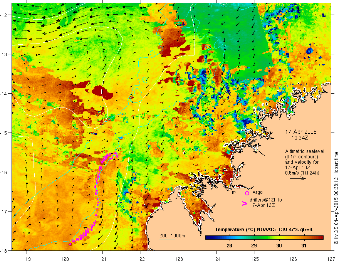The width and height of the screenshot is (339, 262).
Task: Click latitude axis label -15
Action: pyautogui.click(x=4, y=133)
